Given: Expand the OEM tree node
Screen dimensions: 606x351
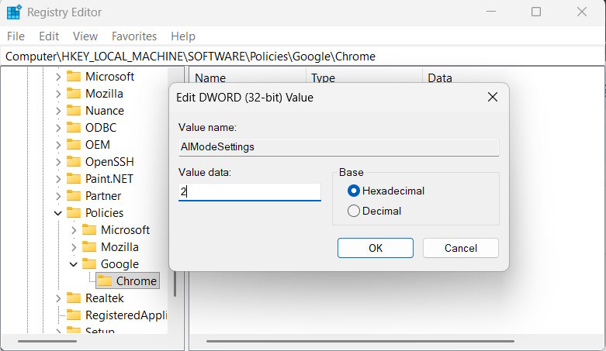Looking at the screenshot, I should [x=58, y=144].
